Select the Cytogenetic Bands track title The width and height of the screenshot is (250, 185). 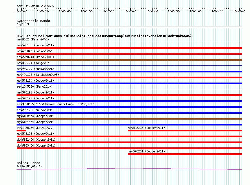click(33, 21)
